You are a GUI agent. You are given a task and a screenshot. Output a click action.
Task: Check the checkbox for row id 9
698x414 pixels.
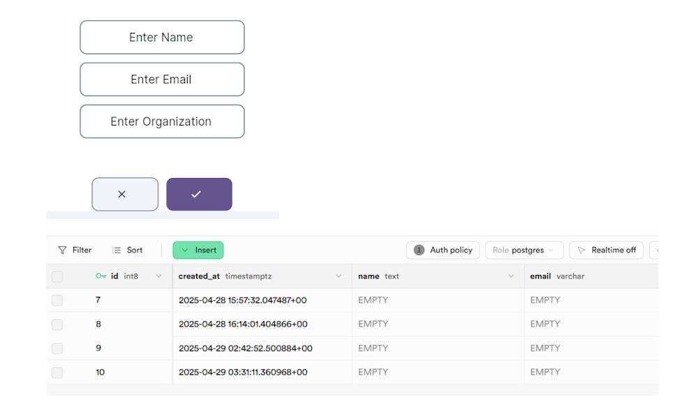pos(57,348)
